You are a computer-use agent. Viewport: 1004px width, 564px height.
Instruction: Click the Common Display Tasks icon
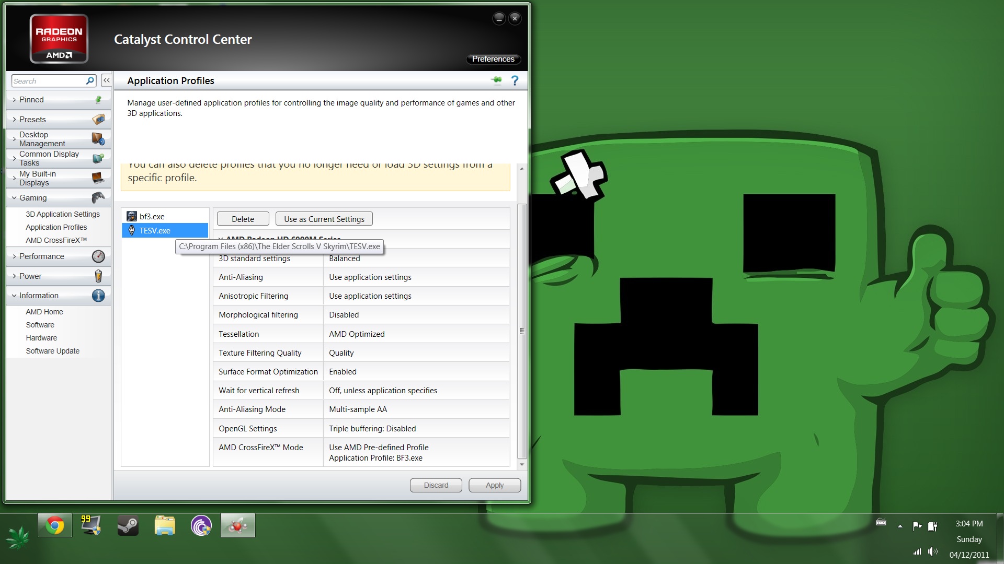click(x=98, y=158)
